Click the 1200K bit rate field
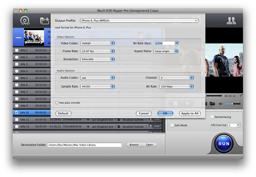 click(x=164, y=43)
